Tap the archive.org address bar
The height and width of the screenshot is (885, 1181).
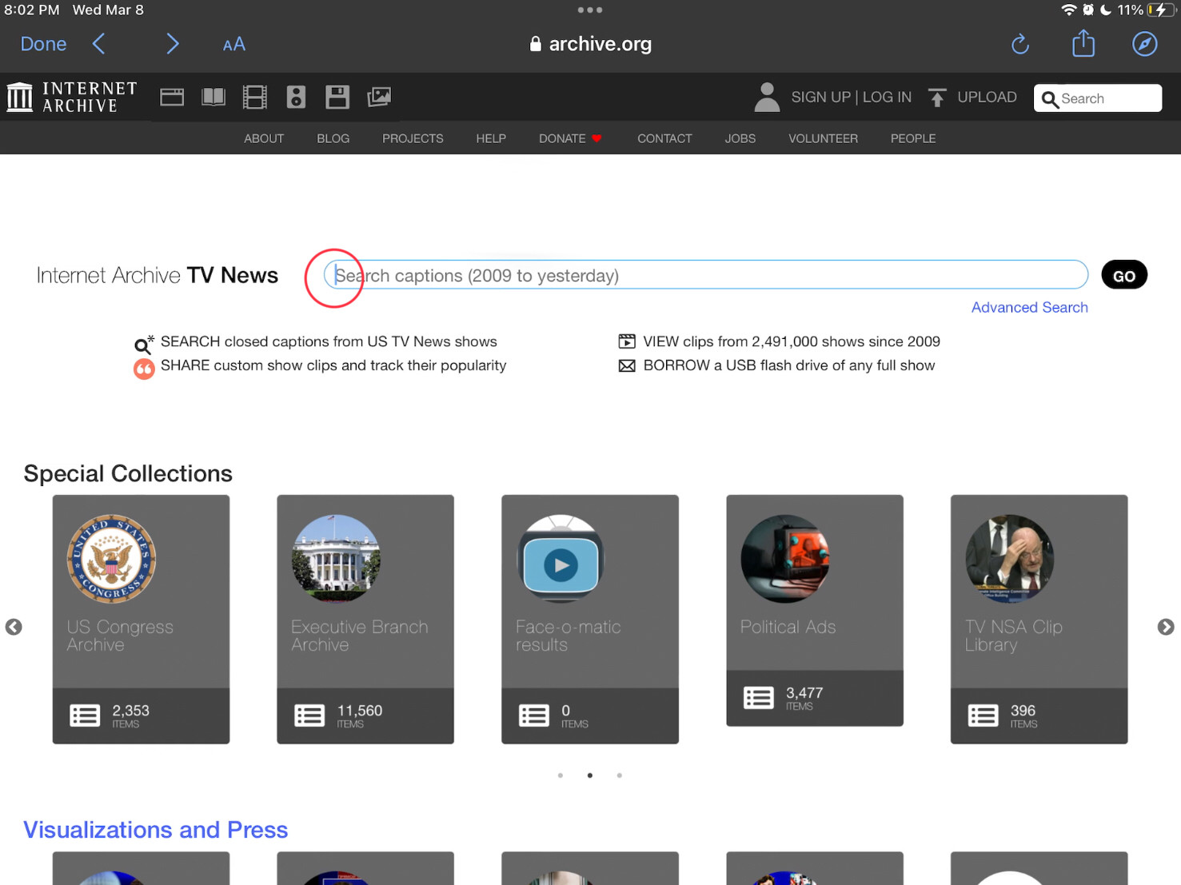tap(590, 44)
